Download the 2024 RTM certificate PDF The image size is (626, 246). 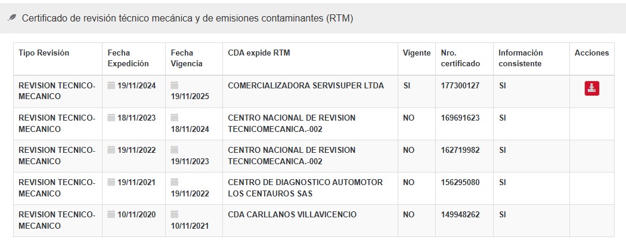[591, 88]
